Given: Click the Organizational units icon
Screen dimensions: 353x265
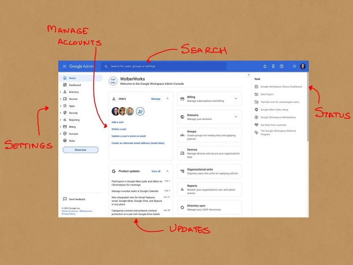Looking at the screenshot, I should coord(182,171).
